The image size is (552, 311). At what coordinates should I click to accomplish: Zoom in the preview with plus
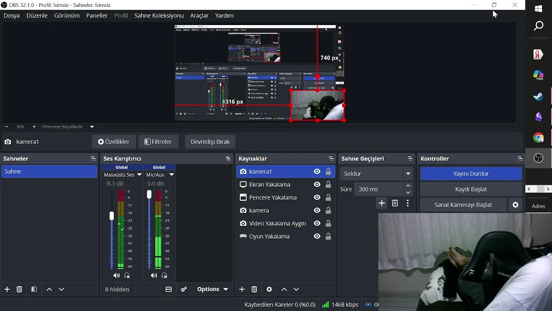(34, 127)
